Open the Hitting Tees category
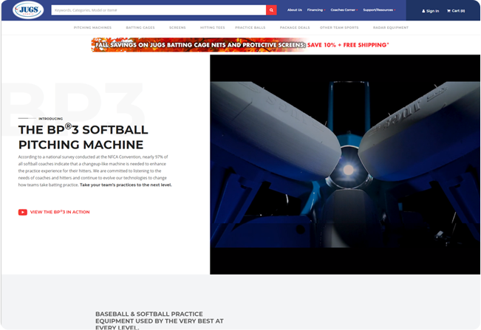This screenshot has width=481, height=330. tap(211, 27)
